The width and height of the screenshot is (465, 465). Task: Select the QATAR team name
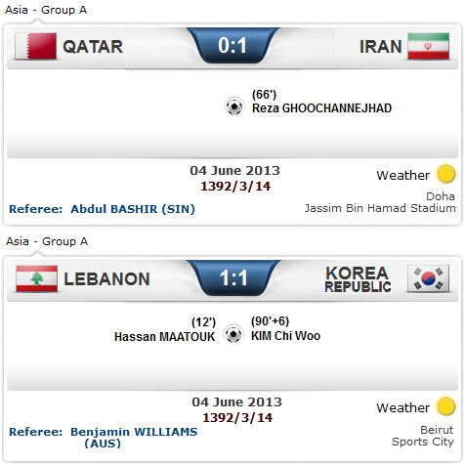93,47
